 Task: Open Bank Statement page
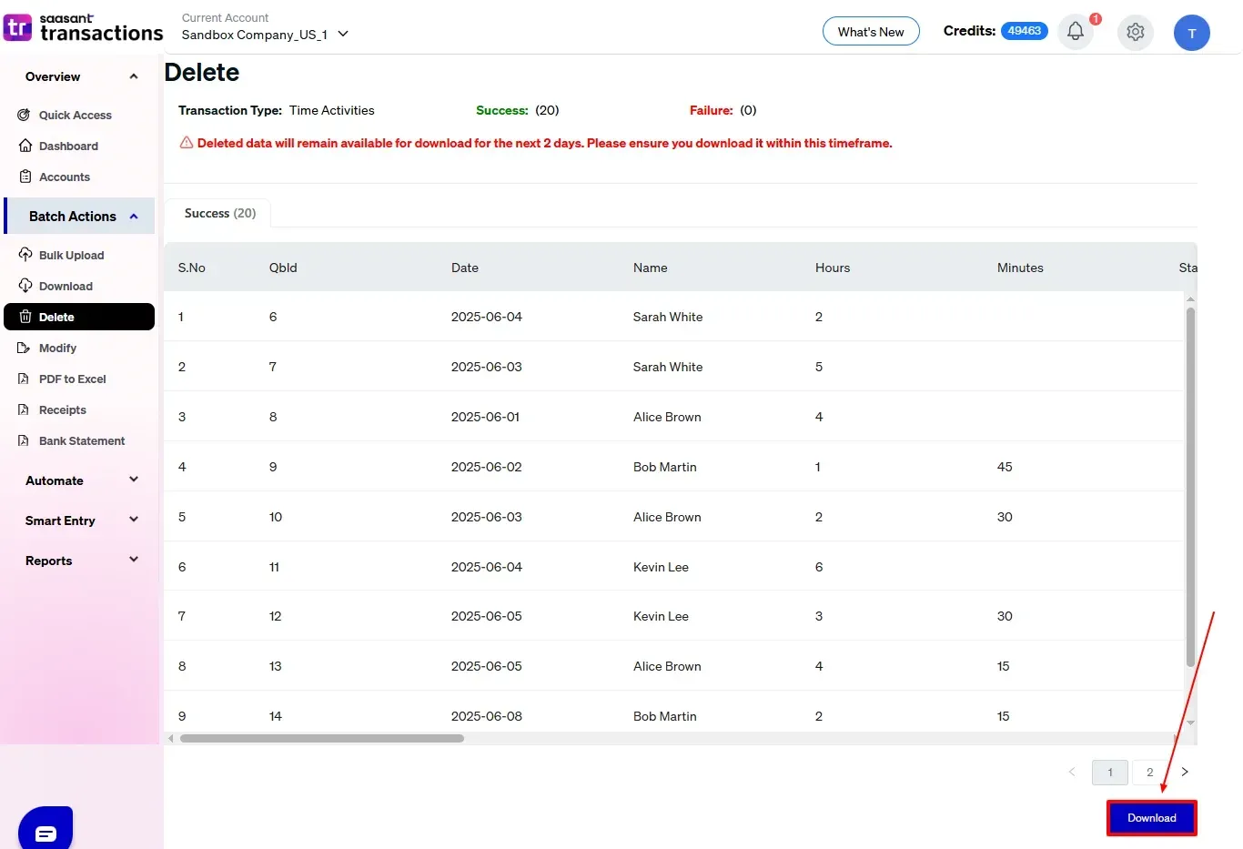point(82,440)
